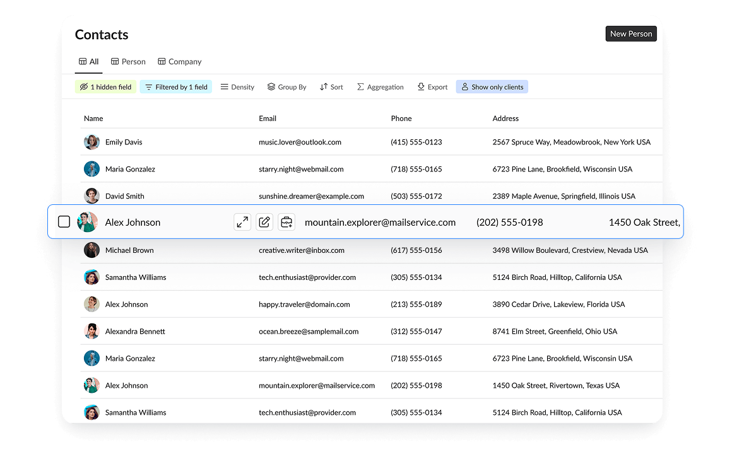Select Michael Brown's email address cell
This screenshot has width=732, height=459.
click(x=302, y=250)
